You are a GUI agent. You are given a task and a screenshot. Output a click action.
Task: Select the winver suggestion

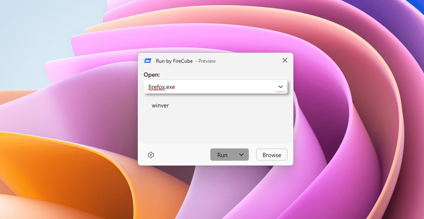click(x=160, y=105)
